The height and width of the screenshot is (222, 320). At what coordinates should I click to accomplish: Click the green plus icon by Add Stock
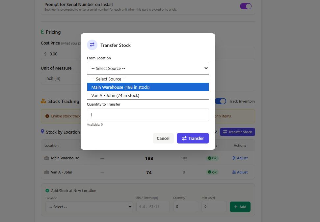pyautogui.click(x=47, y=191)
